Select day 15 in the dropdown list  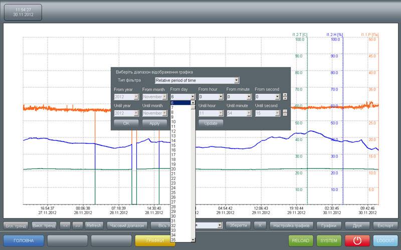point(180,145)
